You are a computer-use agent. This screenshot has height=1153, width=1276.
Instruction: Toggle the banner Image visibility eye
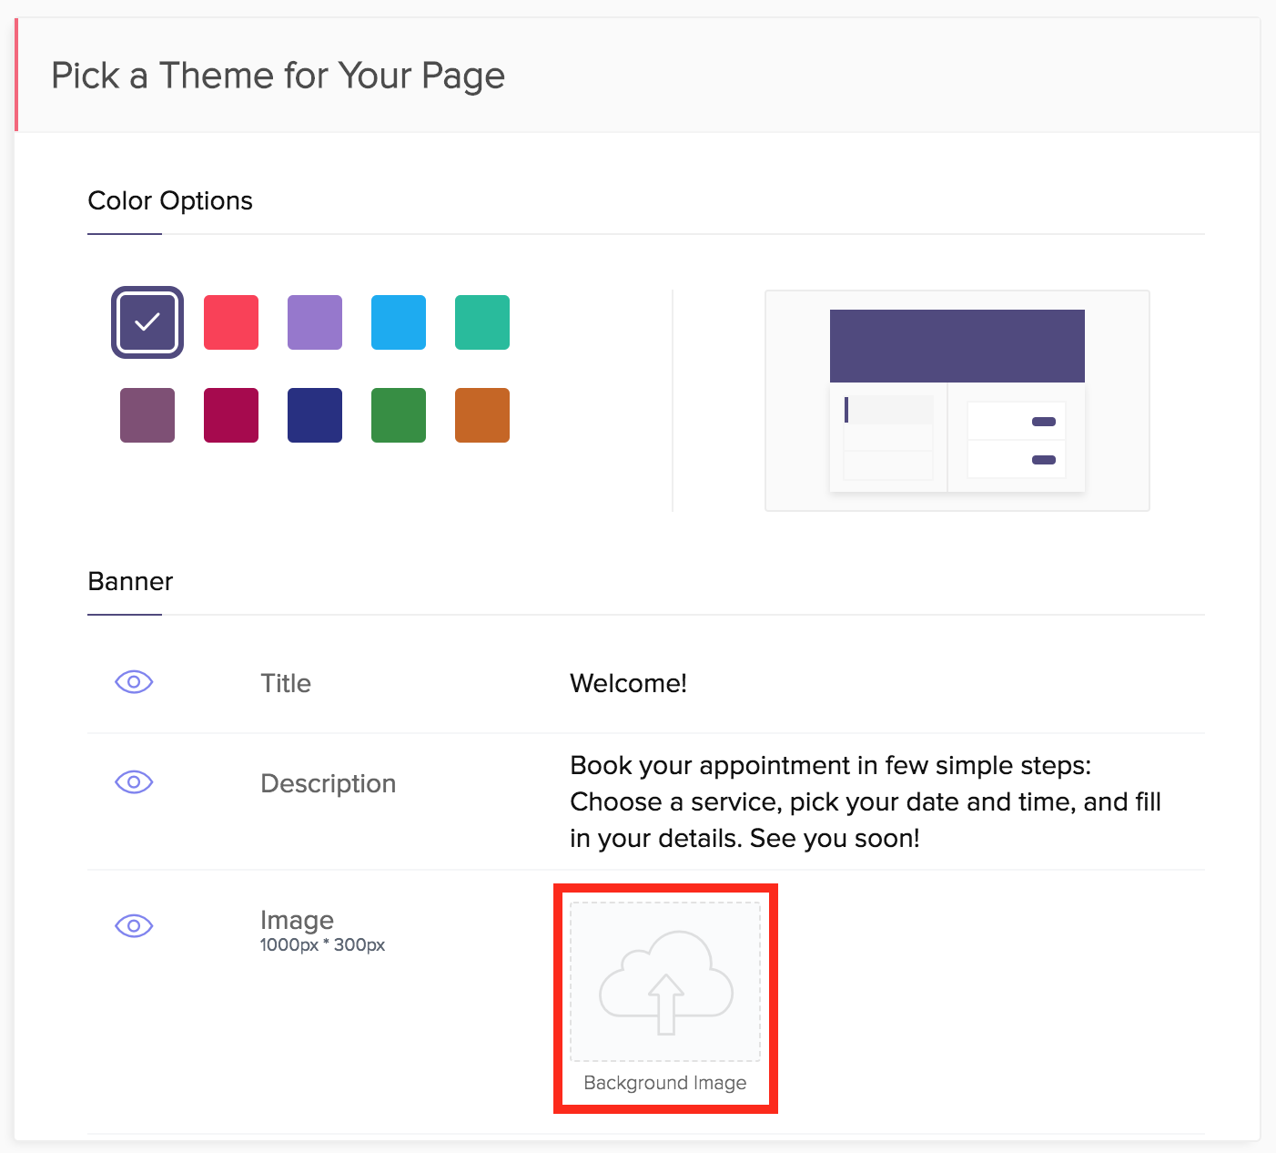(134, 926)
